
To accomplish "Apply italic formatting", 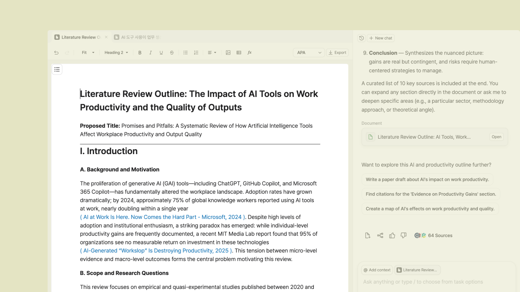I will pyautogui.click(x=151, y=52).
